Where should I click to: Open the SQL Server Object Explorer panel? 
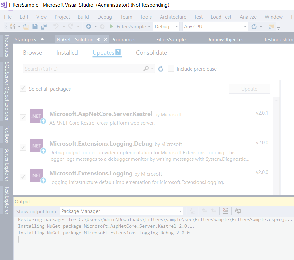point(7,91)
